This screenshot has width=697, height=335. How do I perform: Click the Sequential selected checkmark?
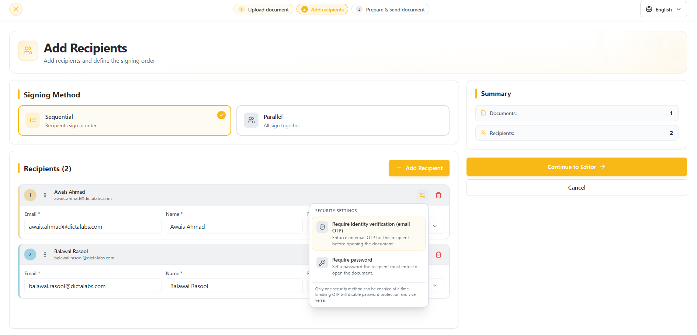pyautogui.click(x=221, y=115)
